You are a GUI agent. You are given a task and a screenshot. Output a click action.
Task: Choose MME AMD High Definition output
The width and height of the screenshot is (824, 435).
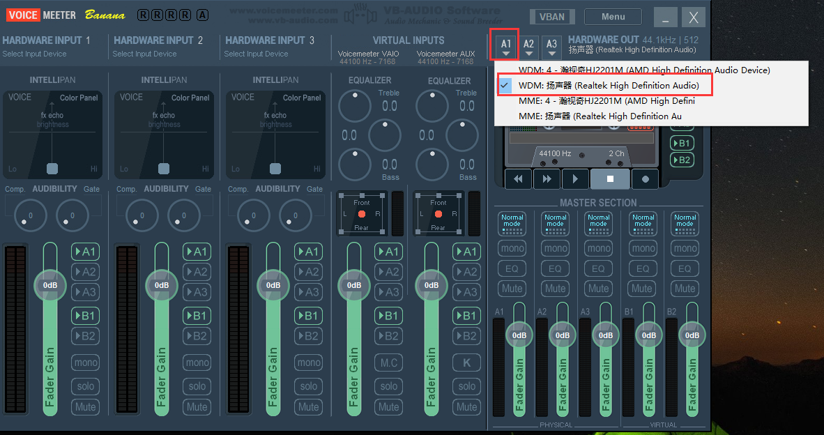[651, 101]
